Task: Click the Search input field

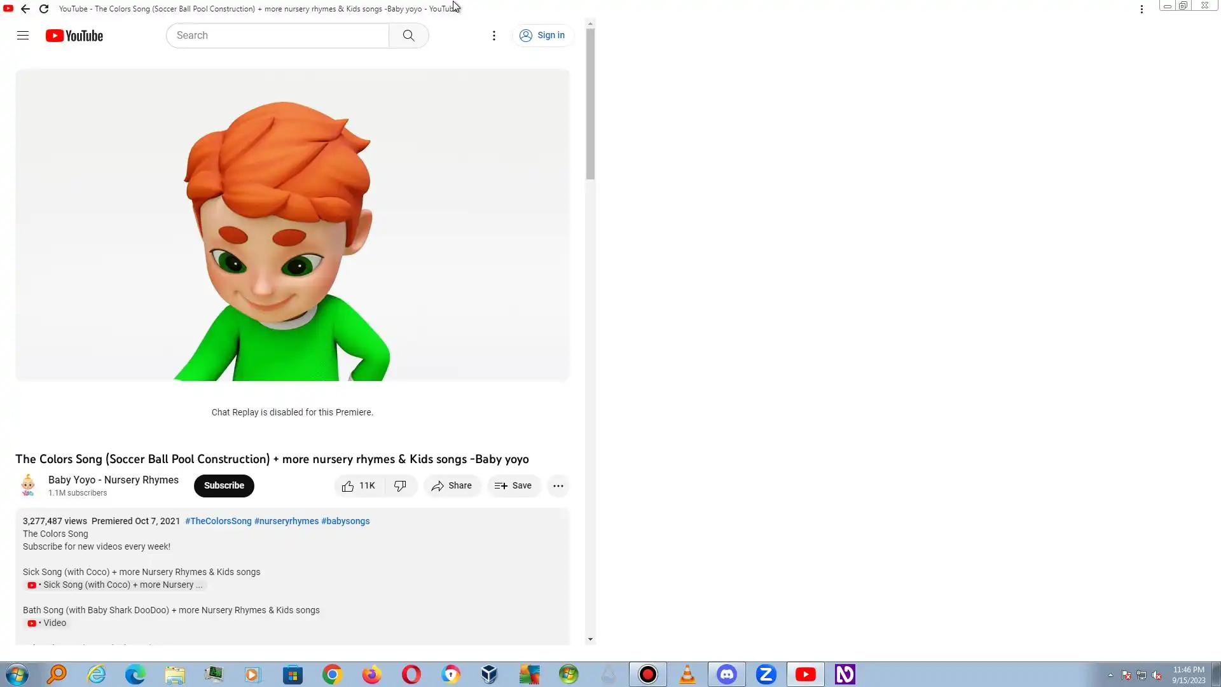Action: click(x=277, y=36)
